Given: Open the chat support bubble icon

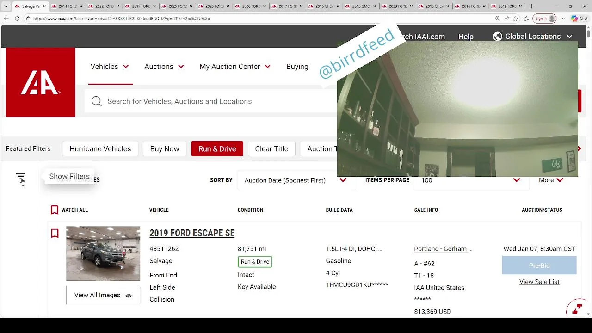Looking at the screenshot, I should pos(576,309).
